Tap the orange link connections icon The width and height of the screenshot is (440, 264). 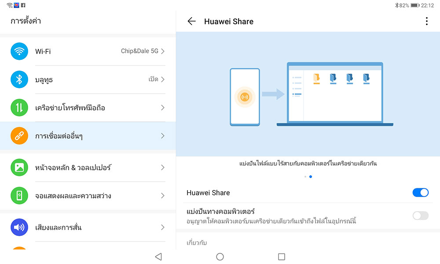coord(19,136)
